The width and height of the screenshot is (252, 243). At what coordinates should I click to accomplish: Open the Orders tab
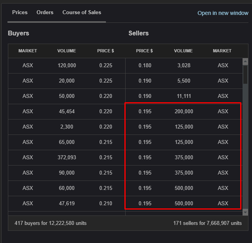click(x=45, y=13)
